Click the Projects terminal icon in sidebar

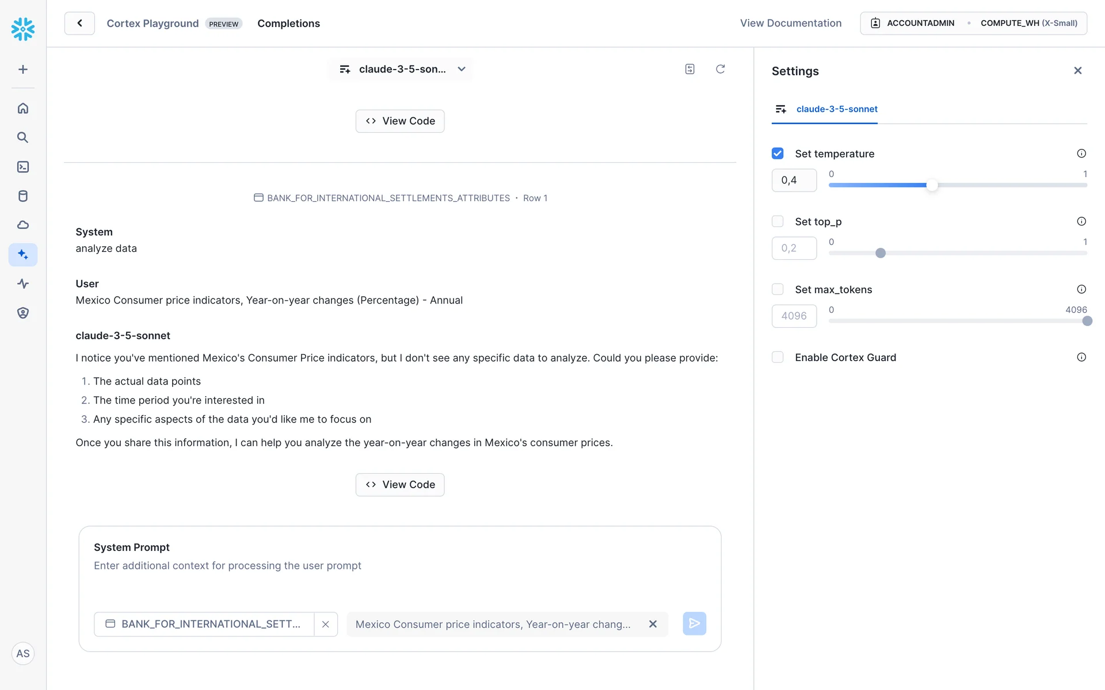[23, 167]
